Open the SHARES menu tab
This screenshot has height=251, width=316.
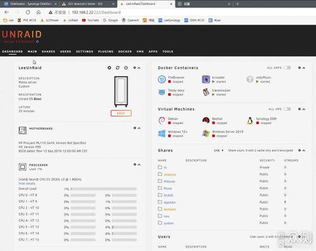click(x=48, y=51)
